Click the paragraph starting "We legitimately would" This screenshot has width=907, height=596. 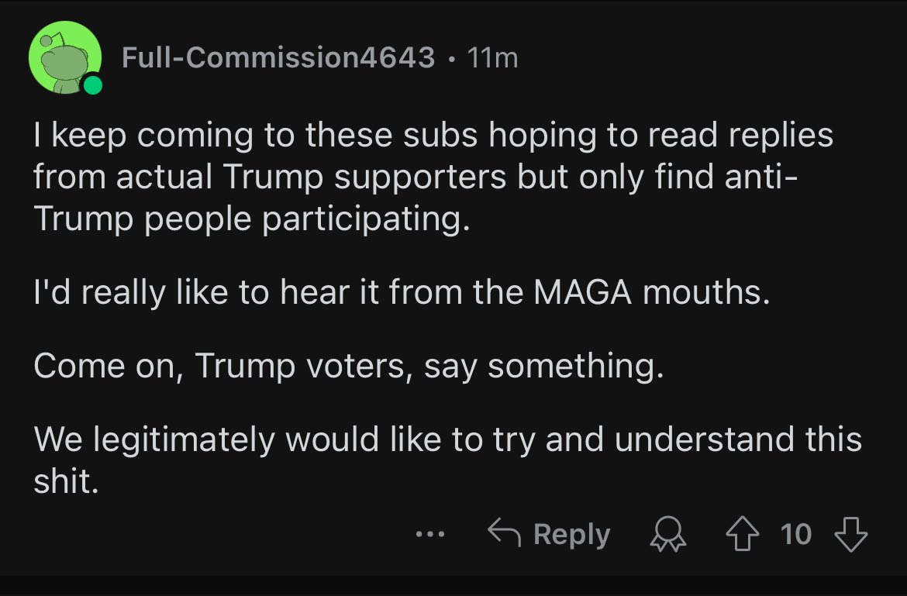pyautogui.click(x=448, y=460)
